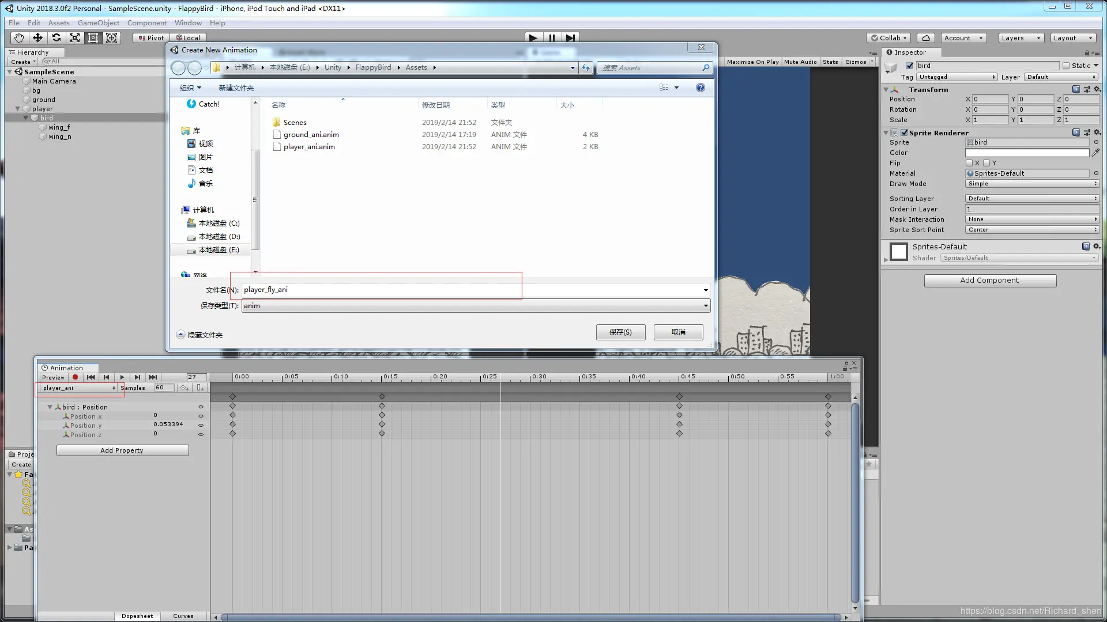Open the GameObject menu
The height and width of the screenshot is (622, 1107).
click(x=98, y=23)
